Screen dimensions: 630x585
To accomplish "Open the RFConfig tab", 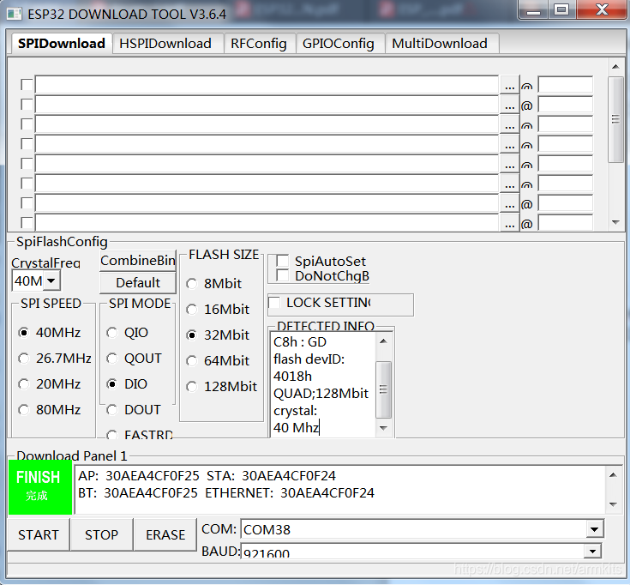I will click(258, 44).
